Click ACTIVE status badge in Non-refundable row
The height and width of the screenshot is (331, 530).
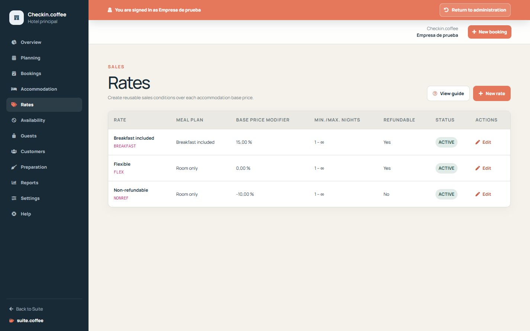coord(446,194)
